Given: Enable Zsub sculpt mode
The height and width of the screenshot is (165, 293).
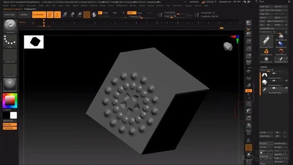Looking at the screenshot, I should click(140, 13).
